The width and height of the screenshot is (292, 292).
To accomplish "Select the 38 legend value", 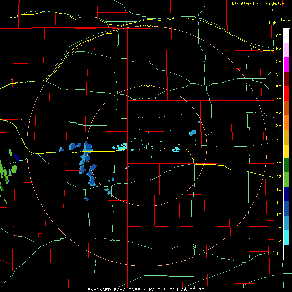I will click(x=279, y=126).
